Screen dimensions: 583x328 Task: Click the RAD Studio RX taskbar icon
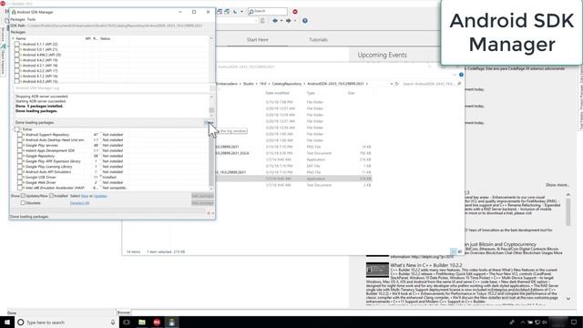157,322
